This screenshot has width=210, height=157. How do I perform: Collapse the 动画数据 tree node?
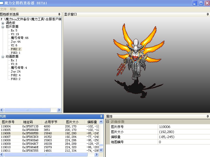click(x=3, y=57)
